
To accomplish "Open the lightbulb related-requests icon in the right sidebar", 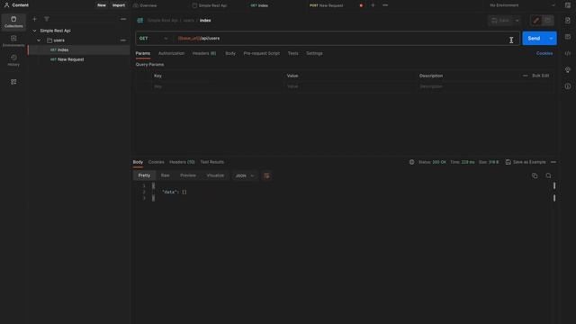I will [568, 70].
